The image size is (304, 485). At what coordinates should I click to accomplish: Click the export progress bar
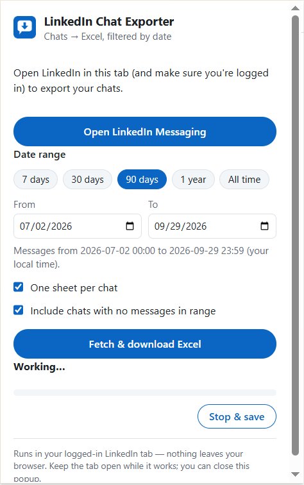145,393
